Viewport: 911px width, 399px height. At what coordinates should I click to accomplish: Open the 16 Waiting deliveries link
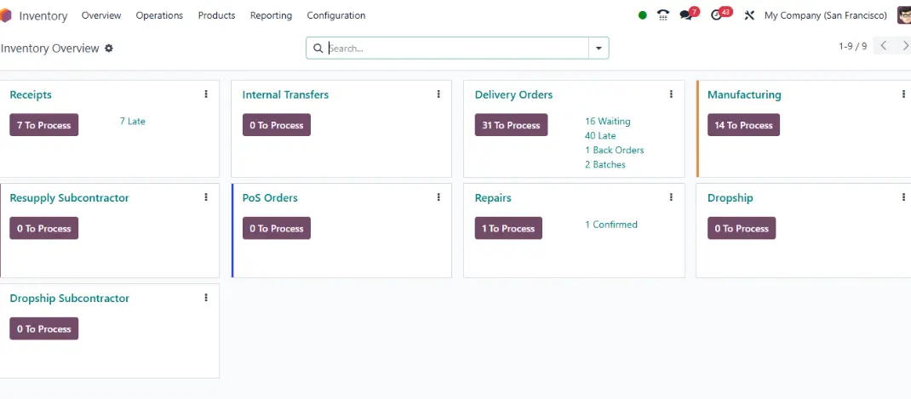tap(607, 122)
